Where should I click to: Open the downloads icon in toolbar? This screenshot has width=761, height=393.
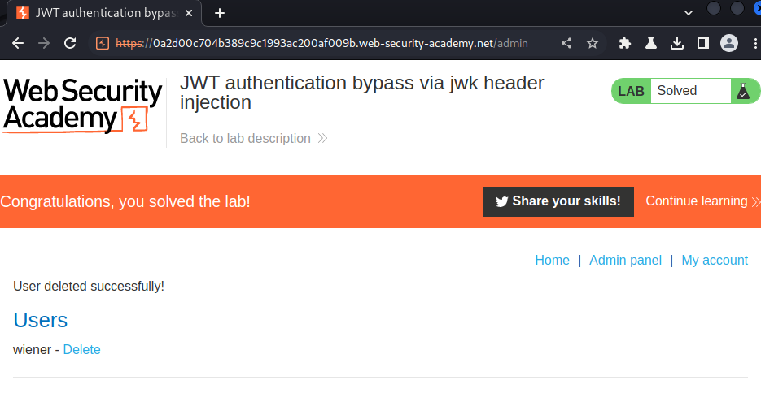click(x=677, y=43)
